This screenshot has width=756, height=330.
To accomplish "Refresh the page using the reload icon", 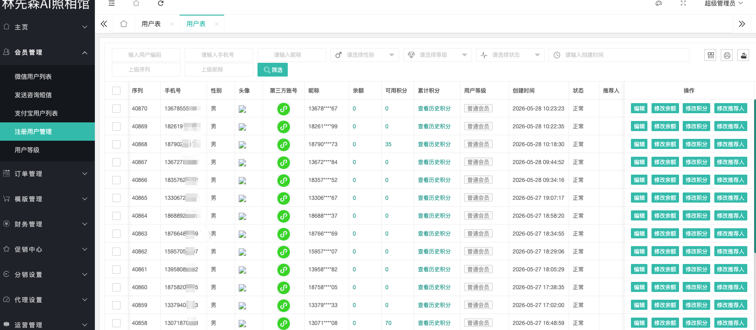I will pos(160,3).
